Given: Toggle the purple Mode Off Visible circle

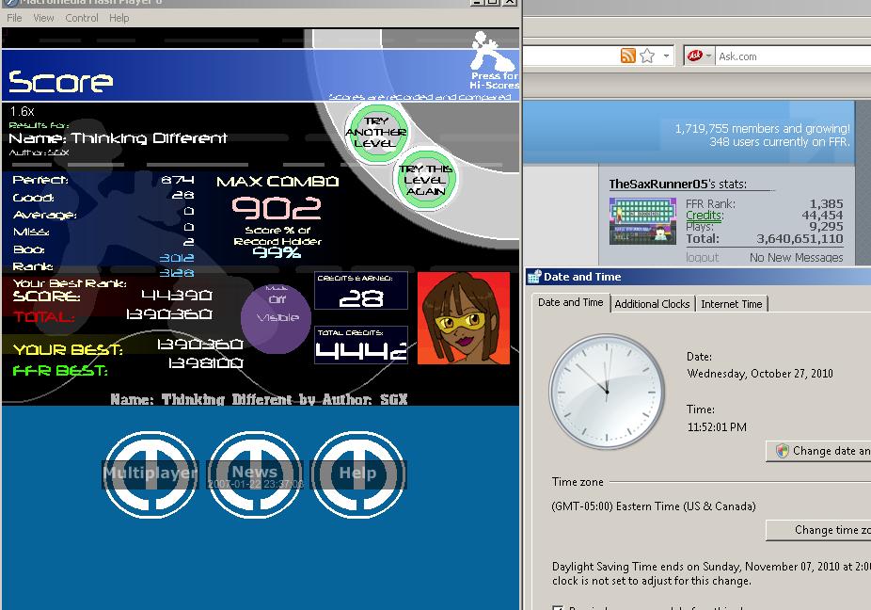Looking at the screenshot, I should point(277,318).
